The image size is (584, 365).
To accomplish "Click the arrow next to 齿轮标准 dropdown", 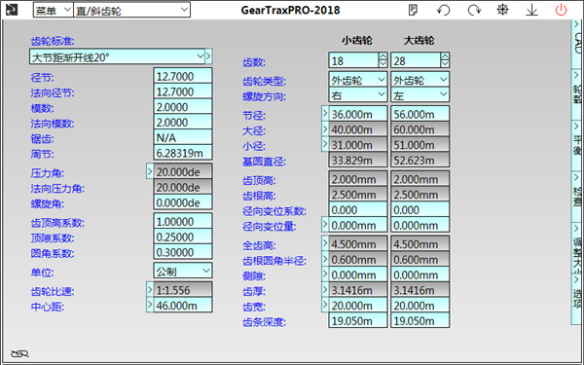I will (x=209, y=56).
